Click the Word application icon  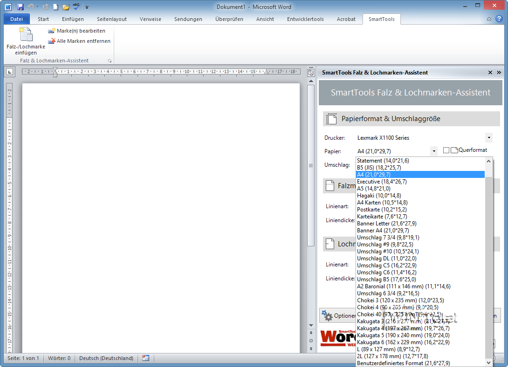tap(8, 7)
